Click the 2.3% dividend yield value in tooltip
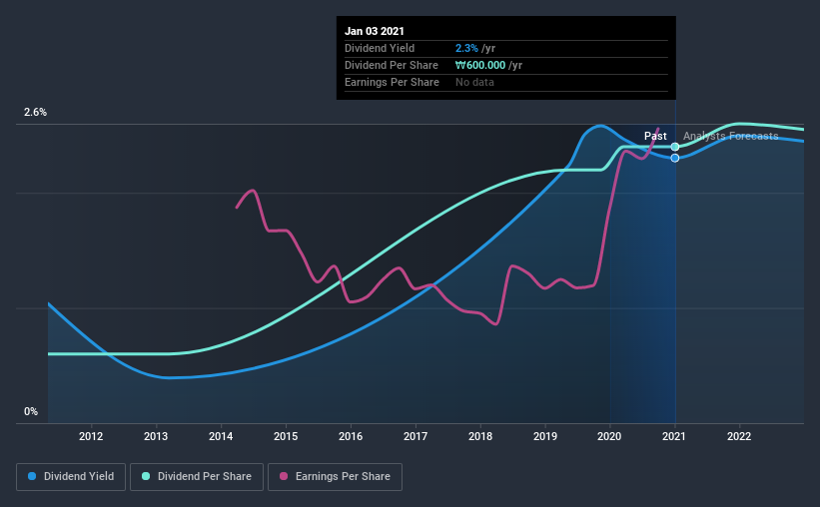Viewport: 820px width, 507px height. click(x=466, y=48)
